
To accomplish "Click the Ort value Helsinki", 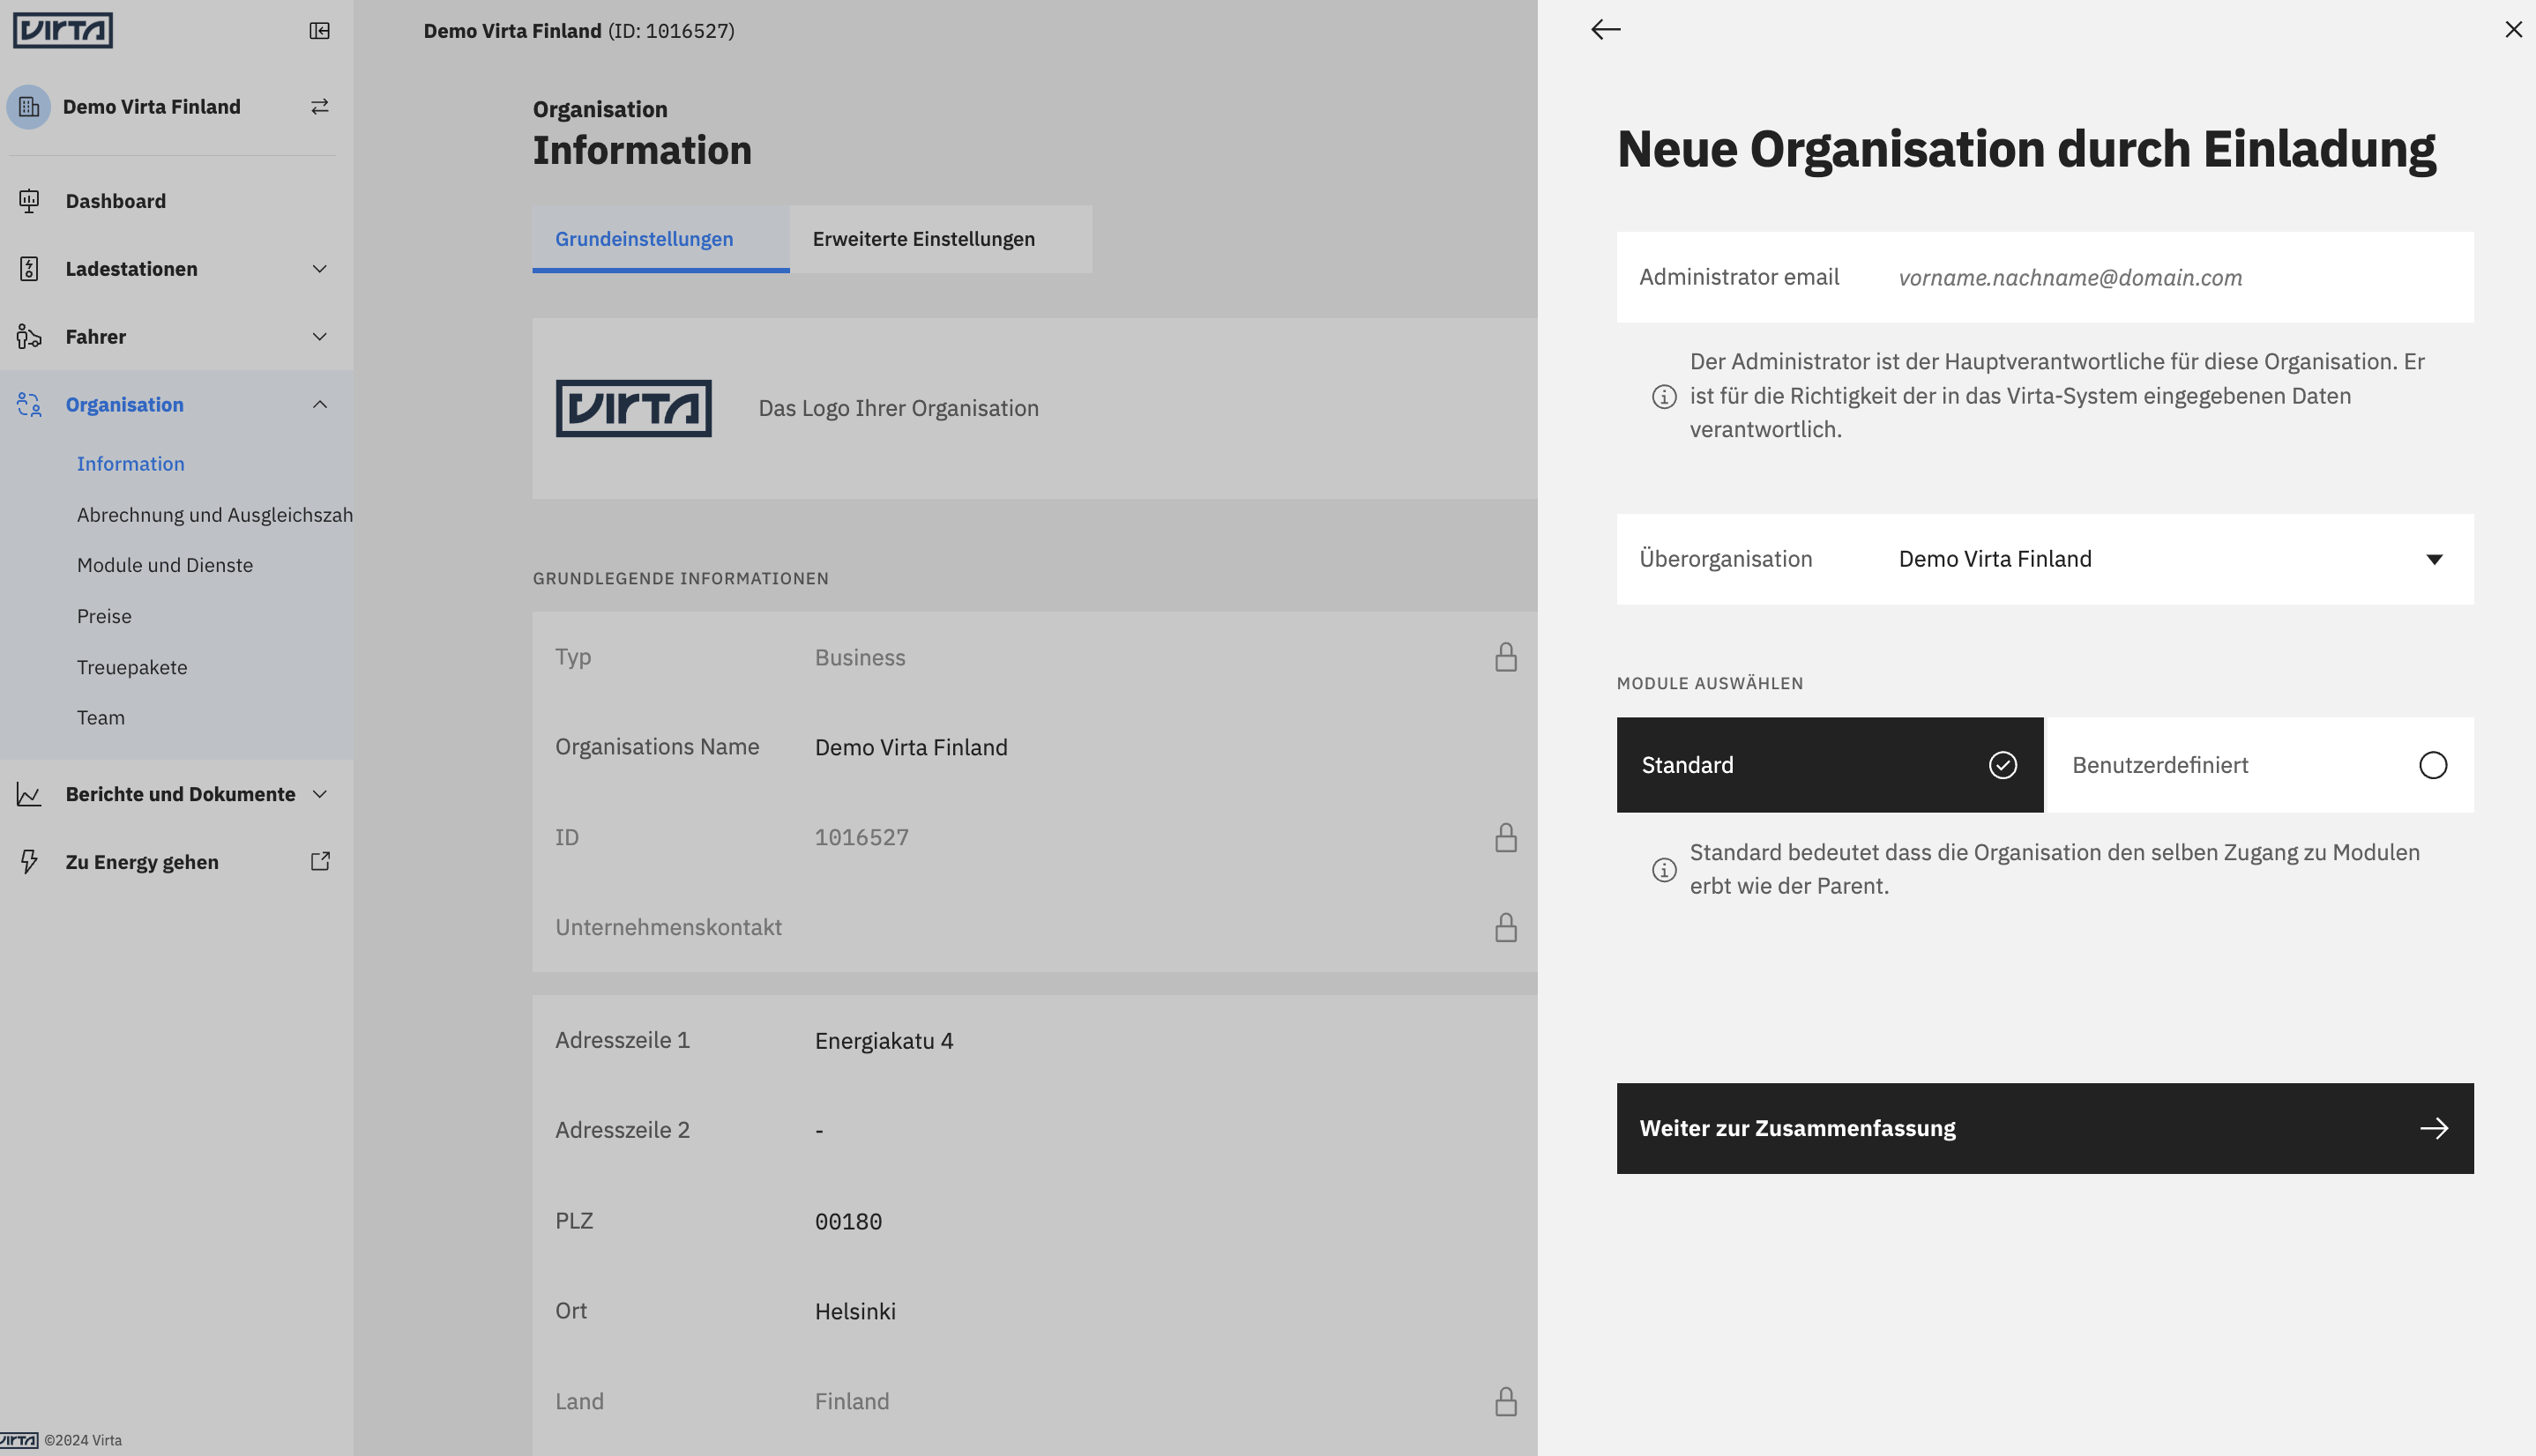I will pyautogui.click(x=855, y=1311).
